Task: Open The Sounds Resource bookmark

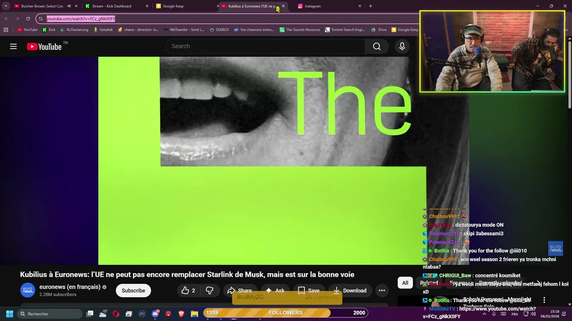Action: (300, 30)
